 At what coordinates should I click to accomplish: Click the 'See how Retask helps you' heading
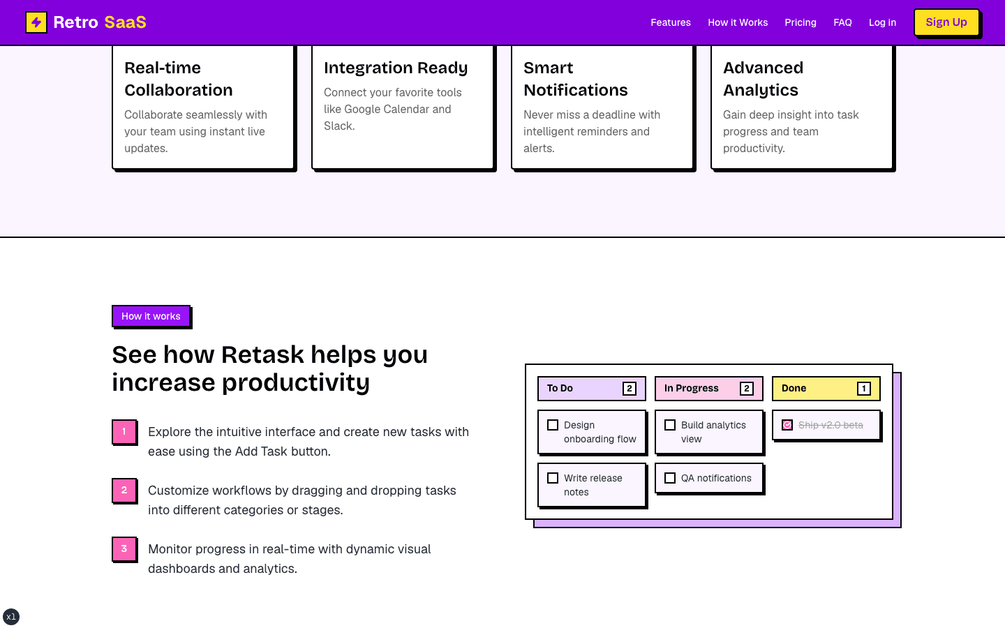click(270, 368)
